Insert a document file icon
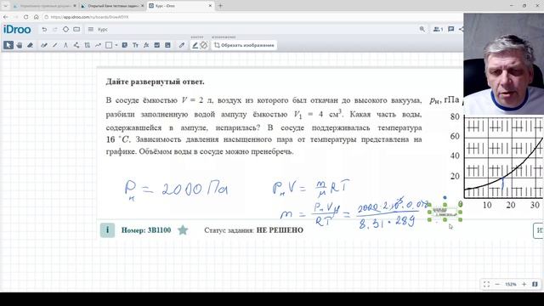Image resolution: width=544 pixels, height=306 pixels. coord(167,45)
